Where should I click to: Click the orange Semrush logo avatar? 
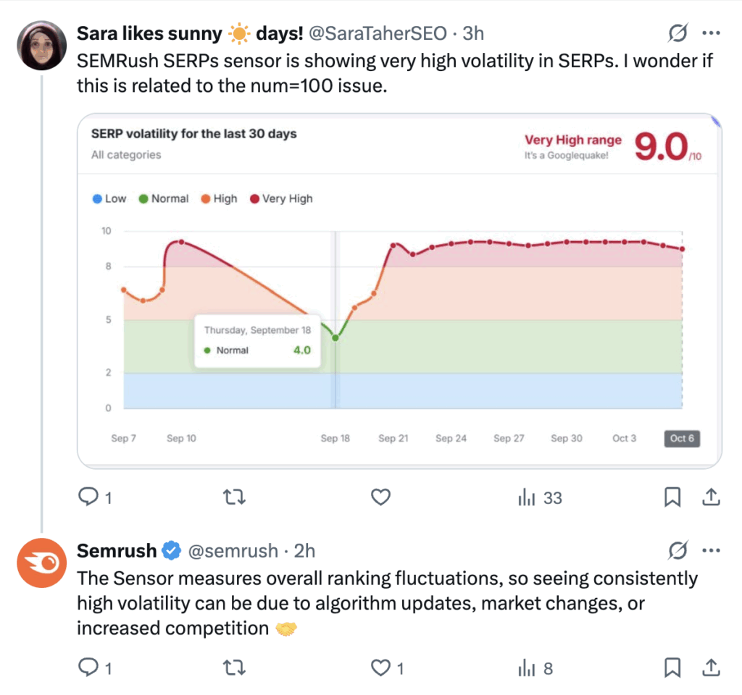[x=42, y=563]
